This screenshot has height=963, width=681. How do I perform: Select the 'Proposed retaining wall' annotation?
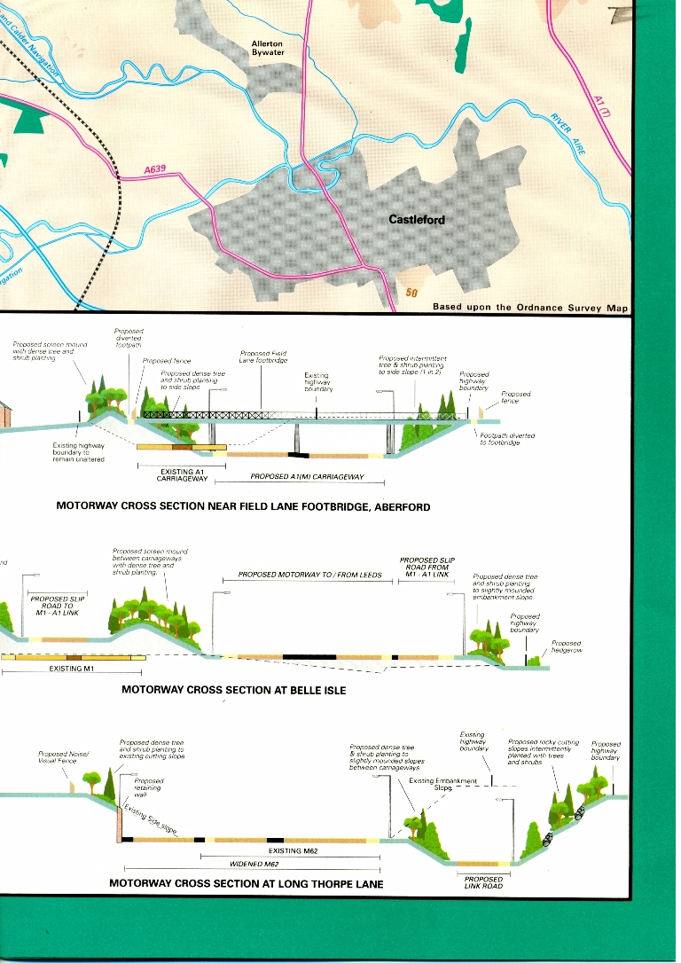(x=147, y=787)
